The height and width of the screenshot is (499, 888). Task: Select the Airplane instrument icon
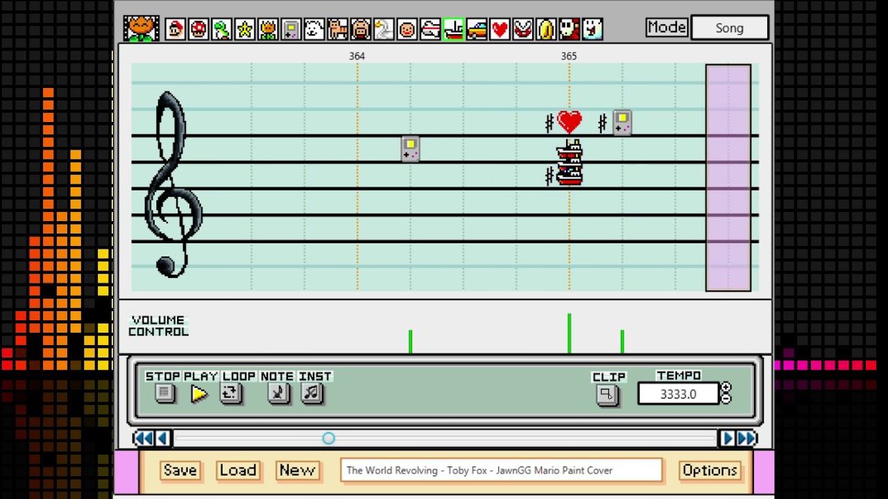[430, 29]
